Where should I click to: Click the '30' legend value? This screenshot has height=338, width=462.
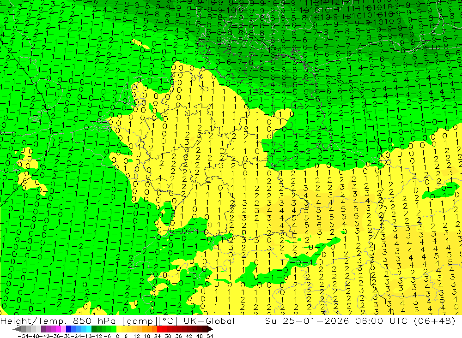[x=168, y=336]
